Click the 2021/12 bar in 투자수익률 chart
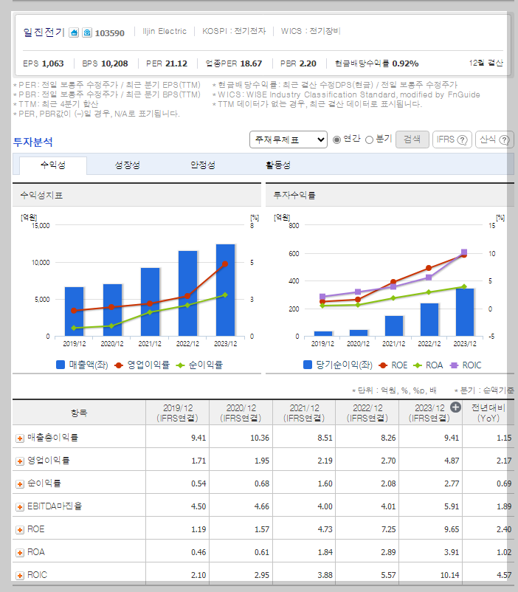 tap(394, 326)
